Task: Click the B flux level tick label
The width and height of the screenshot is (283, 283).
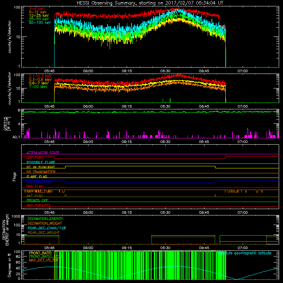Action: (x=19, y=110)
